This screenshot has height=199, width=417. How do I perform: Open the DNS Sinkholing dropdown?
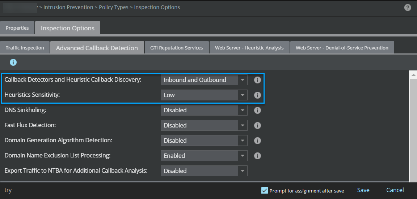pyautogui.click(x=204, y=110)
